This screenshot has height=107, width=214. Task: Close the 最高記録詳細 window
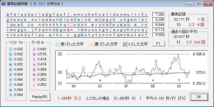(208, 4)
